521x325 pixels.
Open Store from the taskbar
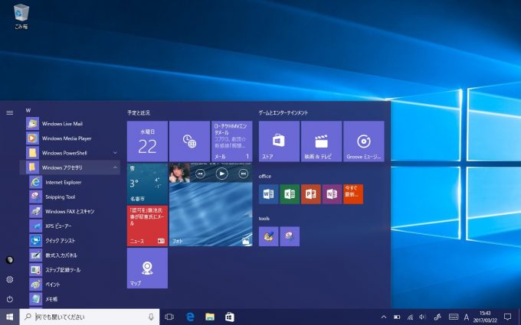tap(230, 317)
